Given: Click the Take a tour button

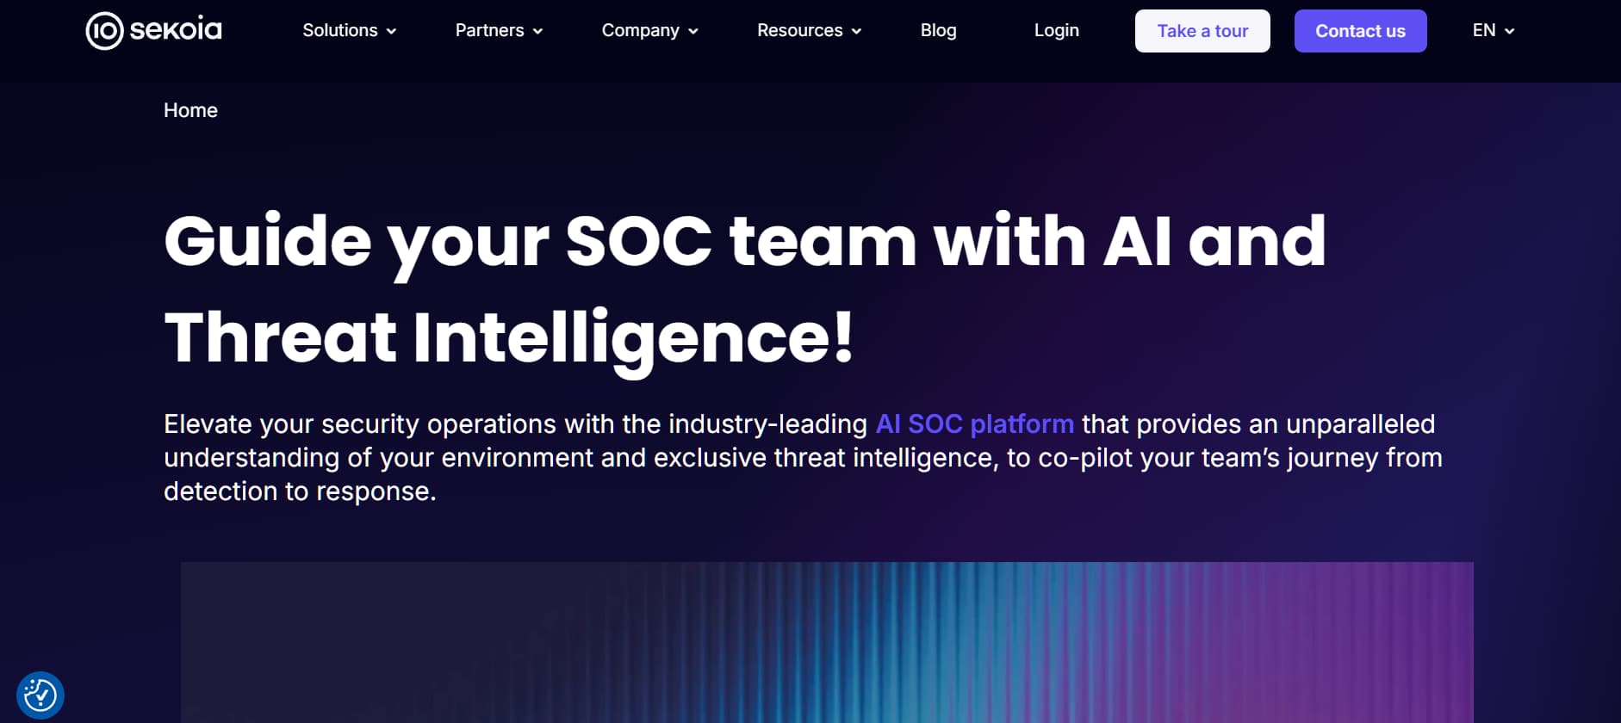Looking at the screenshot, I should click(1202, 30).
